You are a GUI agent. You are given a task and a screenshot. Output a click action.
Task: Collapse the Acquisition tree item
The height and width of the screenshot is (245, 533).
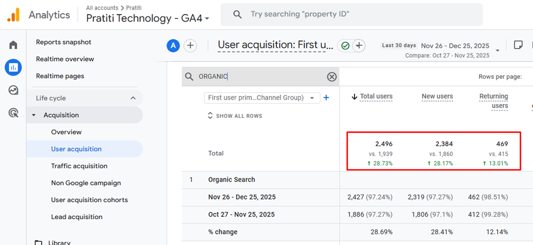[x=34, y=115]
